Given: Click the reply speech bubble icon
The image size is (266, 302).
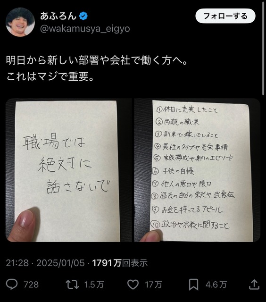Looking at the screenshot, I should (12, 285).
